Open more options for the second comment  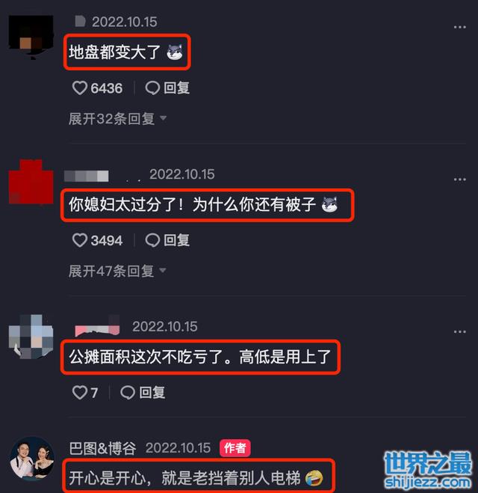460,180
